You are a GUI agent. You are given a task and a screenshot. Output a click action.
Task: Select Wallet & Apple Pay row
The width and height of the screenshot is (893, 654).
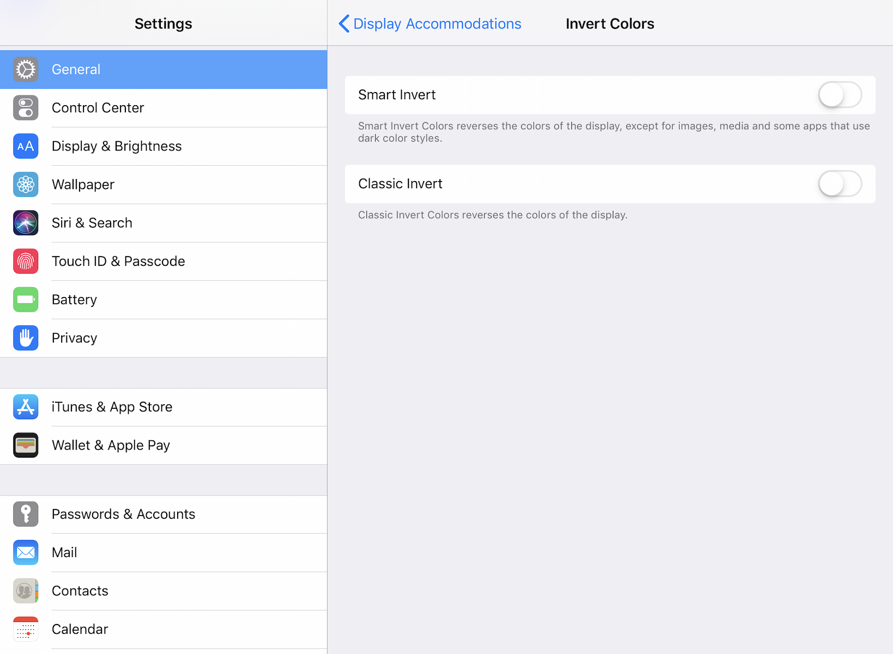(x=164, y=445)
